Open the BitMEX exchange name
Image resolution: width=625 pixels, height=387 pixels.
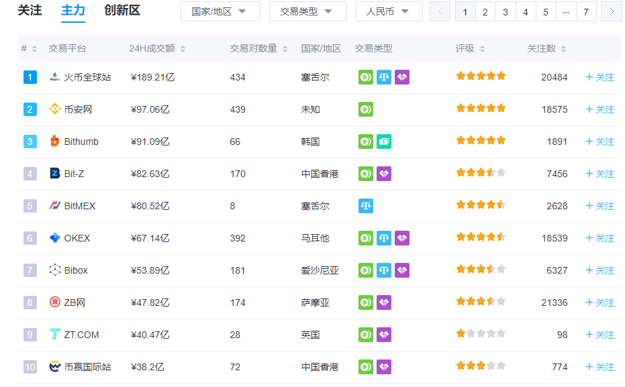[x=80, y=206]
